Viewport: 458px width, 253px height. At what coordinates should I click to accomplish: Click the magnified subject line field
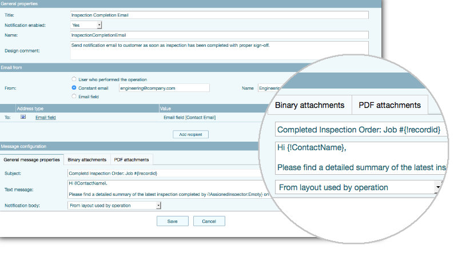[361, 130]
